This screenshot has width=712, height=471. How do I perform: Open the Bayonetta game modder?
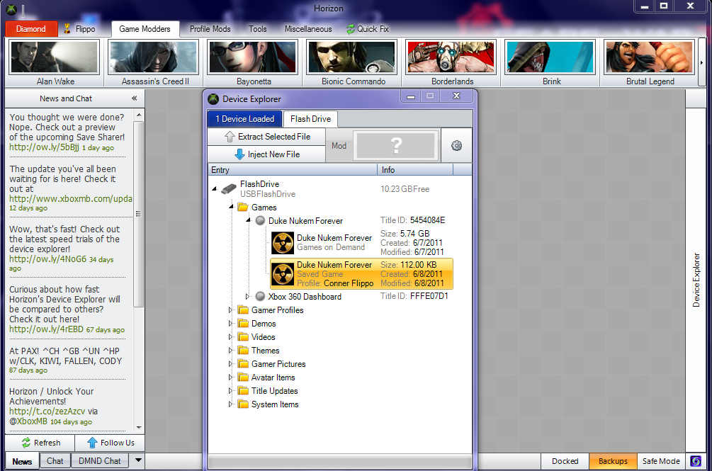coord(253,57)
